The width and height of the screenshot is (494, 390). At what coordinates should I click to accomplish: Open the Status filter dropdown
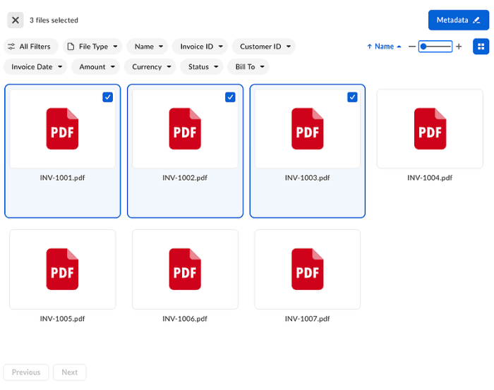point(203,67)
